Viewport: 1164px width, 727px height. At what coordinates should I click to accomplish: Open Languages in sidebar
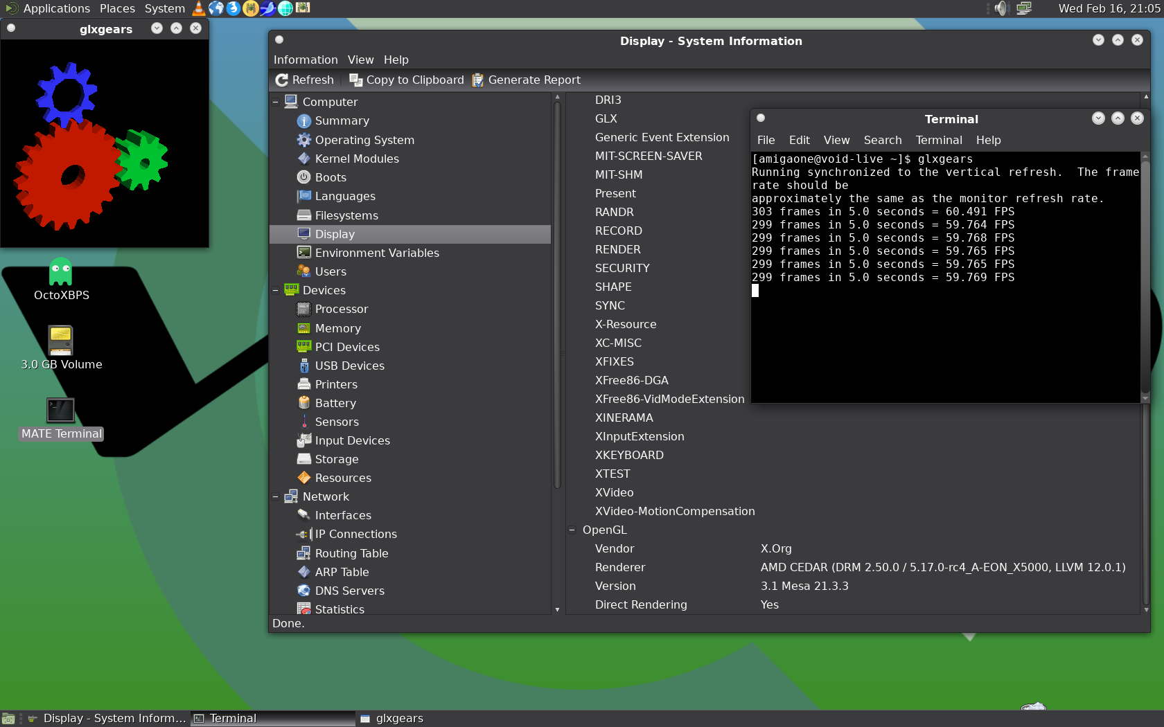click(345, 197)
